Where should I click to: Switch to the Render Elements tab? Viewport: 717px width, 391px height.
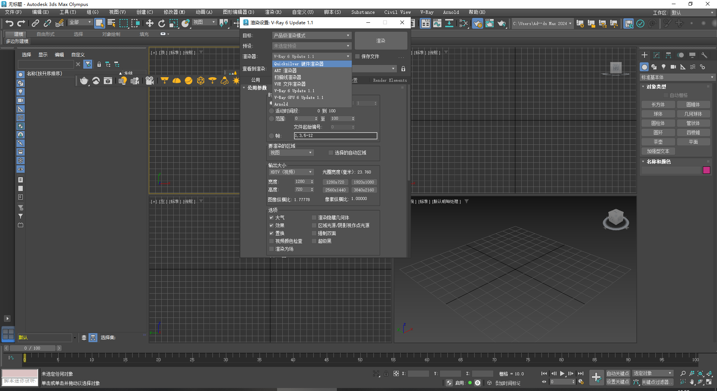[x=390, y=80]
